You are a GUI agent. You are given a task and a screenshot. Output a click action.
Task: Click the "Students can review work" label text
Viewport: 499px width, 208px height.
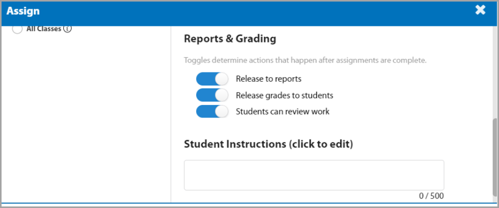282,111
